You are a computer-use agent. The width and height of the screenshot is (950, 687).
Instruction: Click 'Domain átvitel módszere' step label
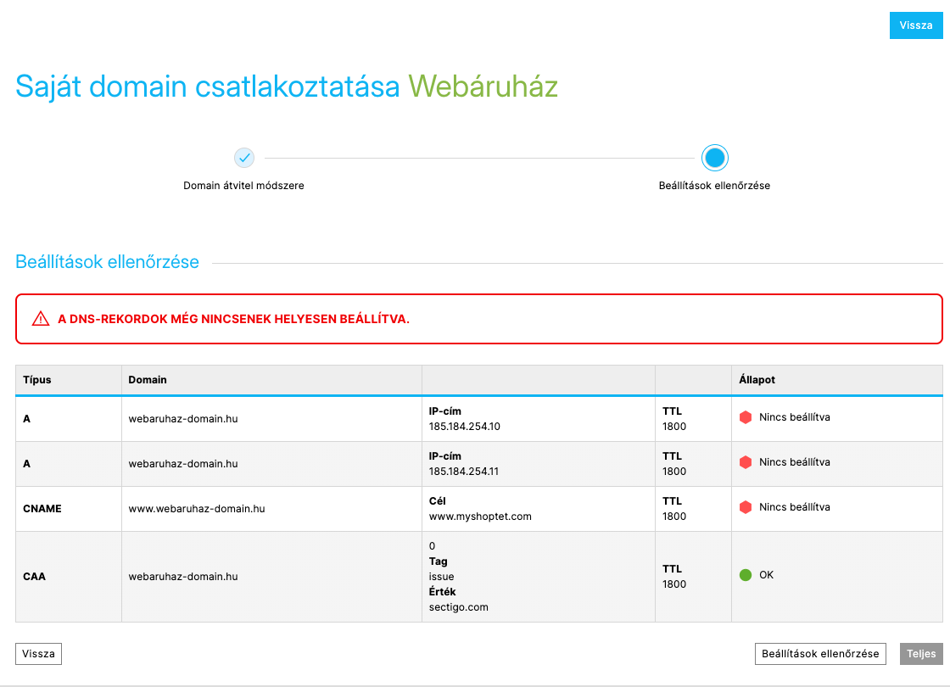click(243, 186)
